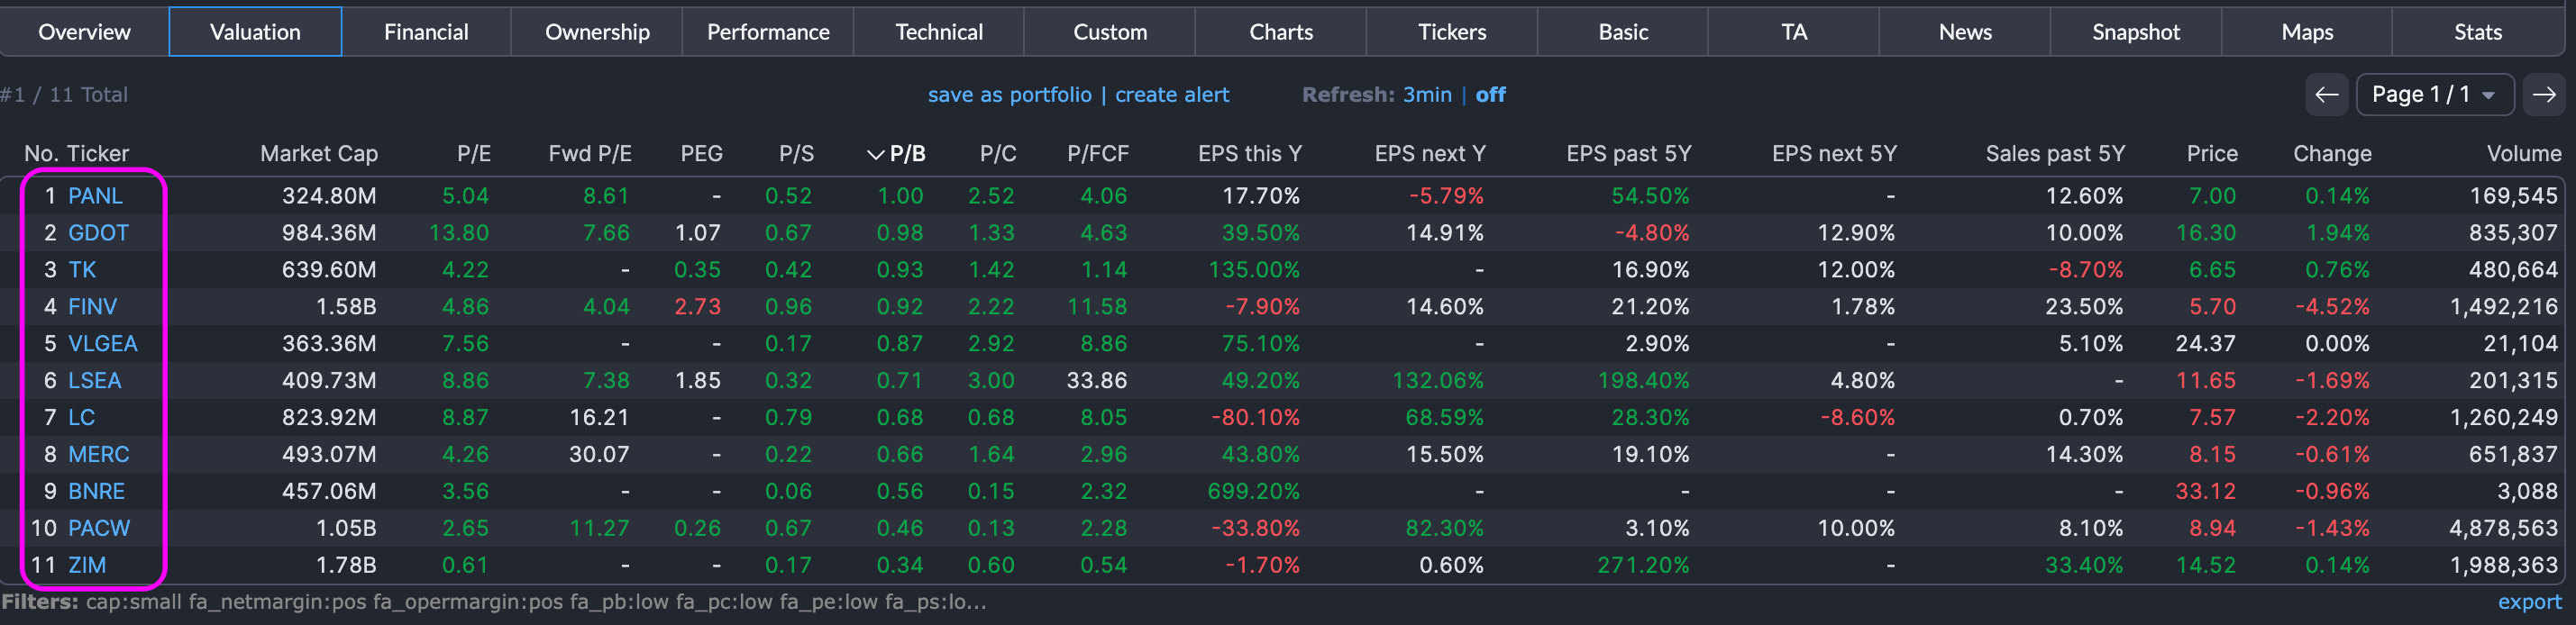Open LC ticker link
The width and height of the screenshot is (2576, 625).
point(81,417)
